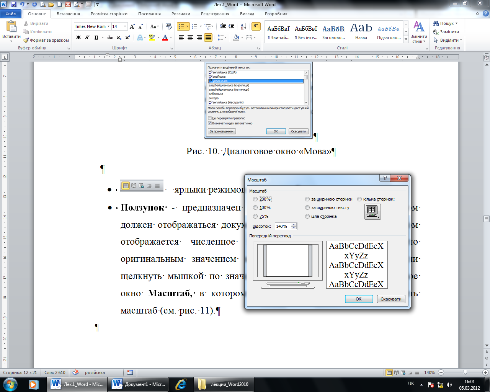Image resolution: width=490 pixels, height=392 pixels.
Task: Switch to Outline view in the status bar
Action: pos(410,372)
